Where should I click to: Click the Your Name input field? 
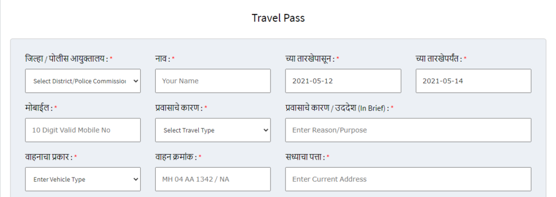pos(213,81)
